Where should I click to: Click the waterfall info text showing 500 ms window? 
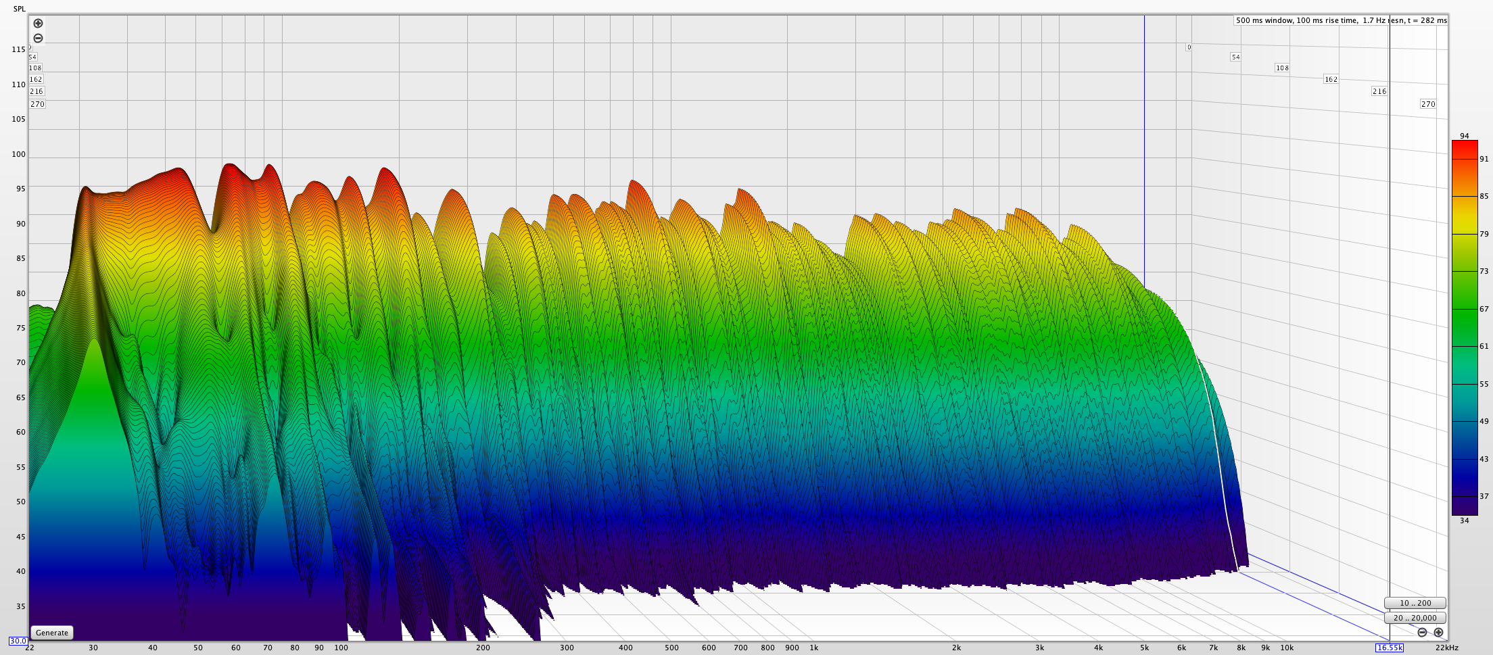[x=1341, y=20]
